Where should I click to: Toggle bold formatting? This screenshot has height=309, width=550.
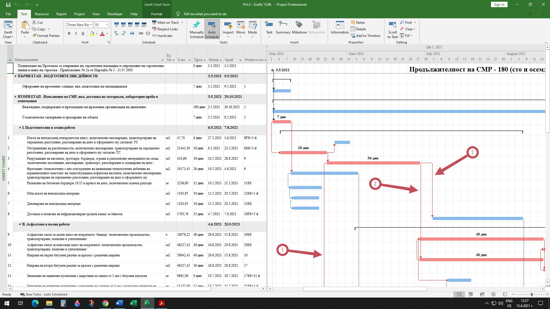pos(69,33)
